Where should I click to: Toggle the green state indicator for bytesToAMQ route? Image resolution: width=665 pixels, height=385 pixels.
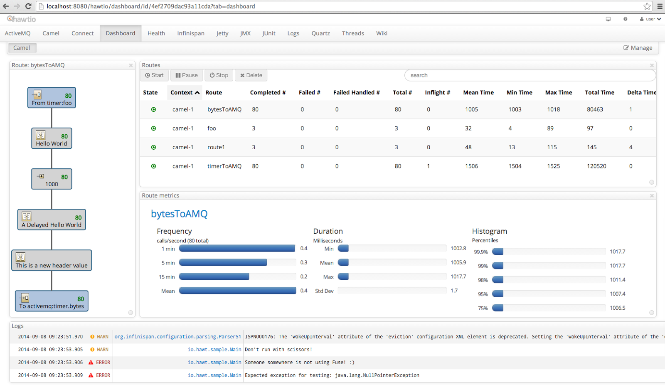coord(153,109)
